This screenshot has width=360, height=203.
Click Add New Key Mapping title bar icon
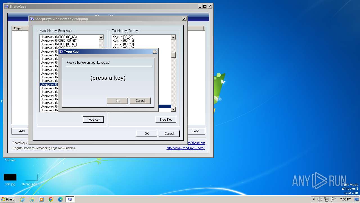[x=32, y=19]
